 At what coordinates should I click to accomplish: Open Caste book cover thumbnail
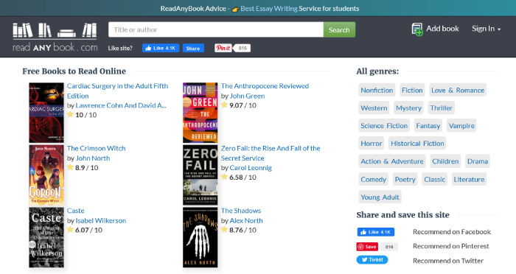(x=46, y=237)
